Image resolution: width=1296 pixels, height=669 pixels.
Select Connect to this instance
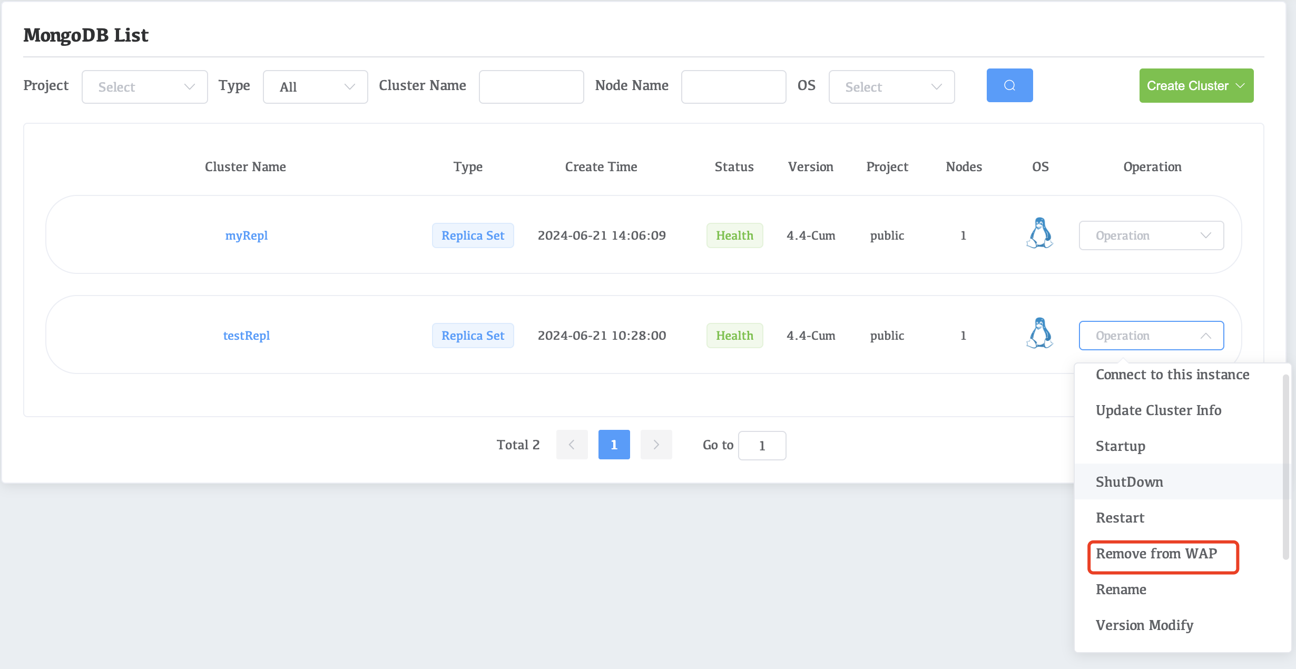coord(1172,375)
